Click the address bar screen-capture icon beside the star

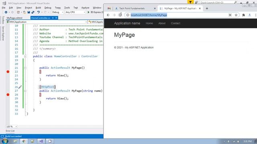point(230,15)
